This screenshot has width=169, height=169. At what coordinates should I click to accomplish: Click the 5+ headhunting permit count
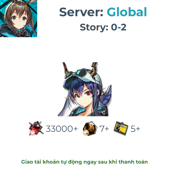coord(135,129)
